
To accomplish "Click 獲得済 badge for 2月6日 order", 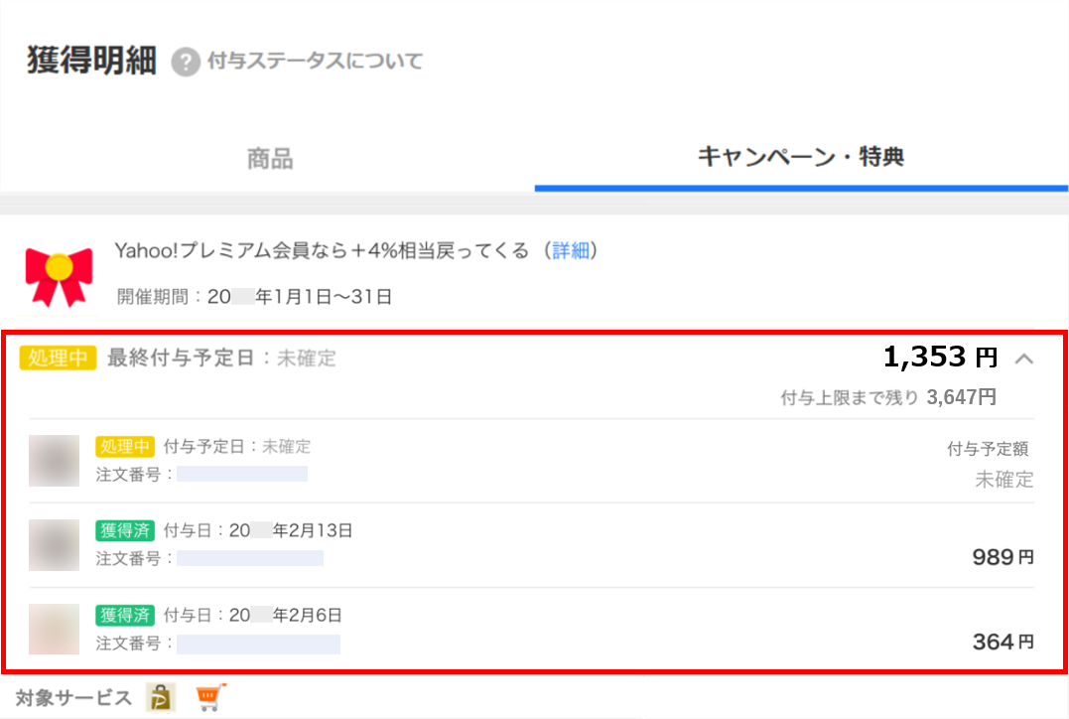I will pos(125,616).
